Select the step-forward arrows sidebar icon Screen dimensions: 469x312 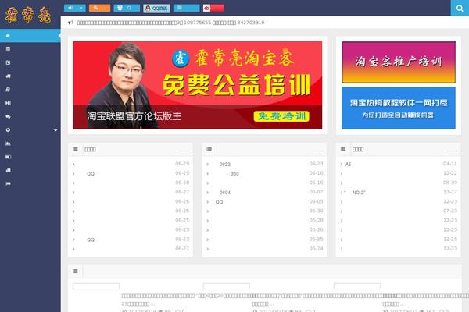pyautogui.click(x=8, y=103)
